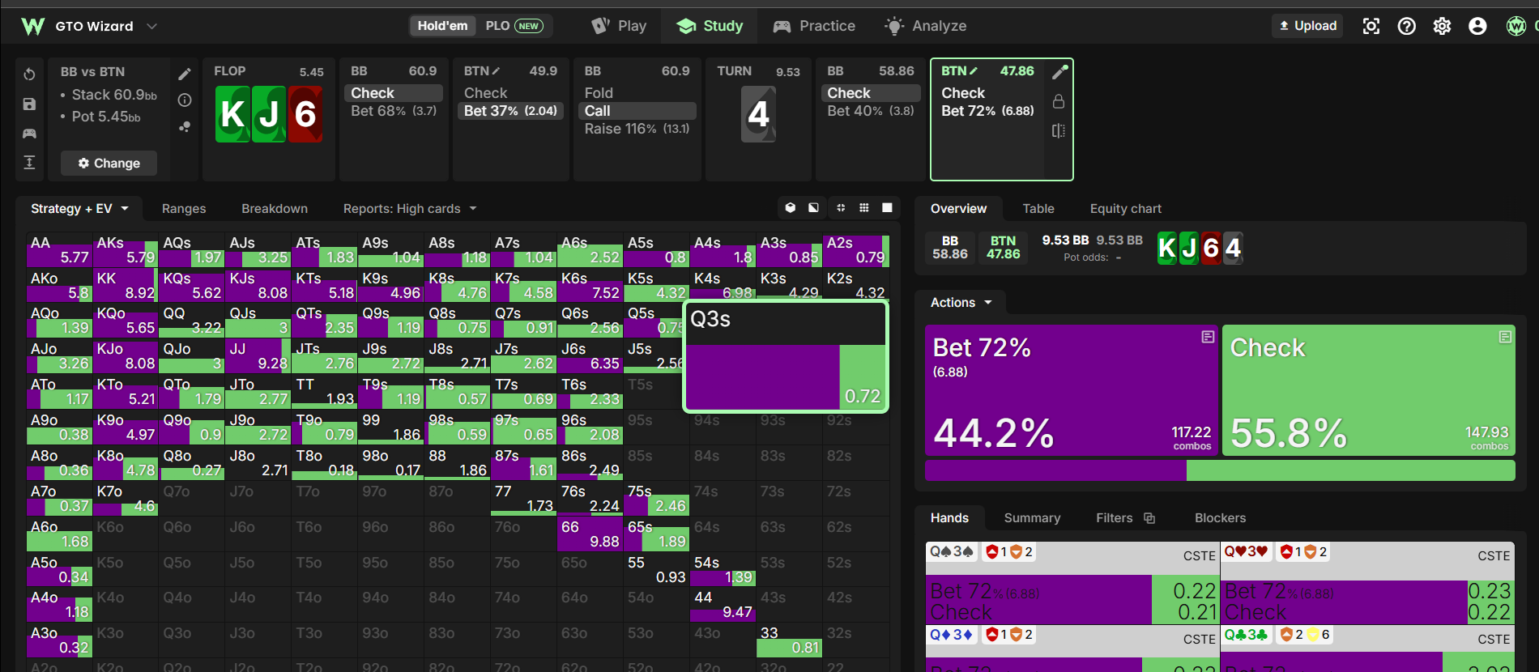The width and height of the screenshot is (1539, 672).
Task: Click the lock icon in the BTN node
Action: [1059, 101]
